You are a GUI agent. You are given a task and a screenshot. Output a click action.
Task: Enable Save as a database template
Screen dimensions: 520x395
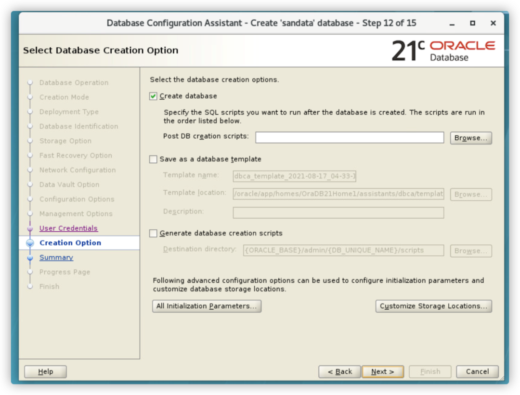point(153,159)
